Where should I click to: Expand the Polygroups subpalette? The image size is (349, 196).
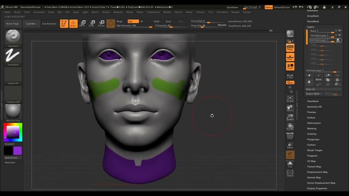313,139
